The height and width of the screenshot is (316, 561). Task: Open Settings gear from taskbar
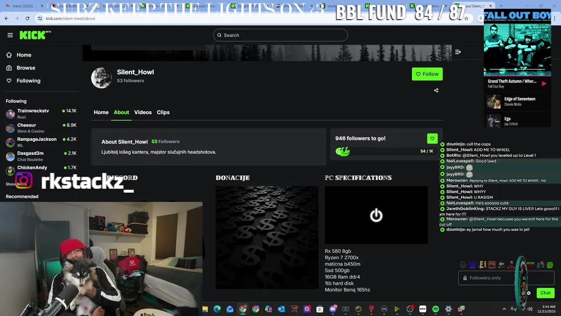click(448, 309)
